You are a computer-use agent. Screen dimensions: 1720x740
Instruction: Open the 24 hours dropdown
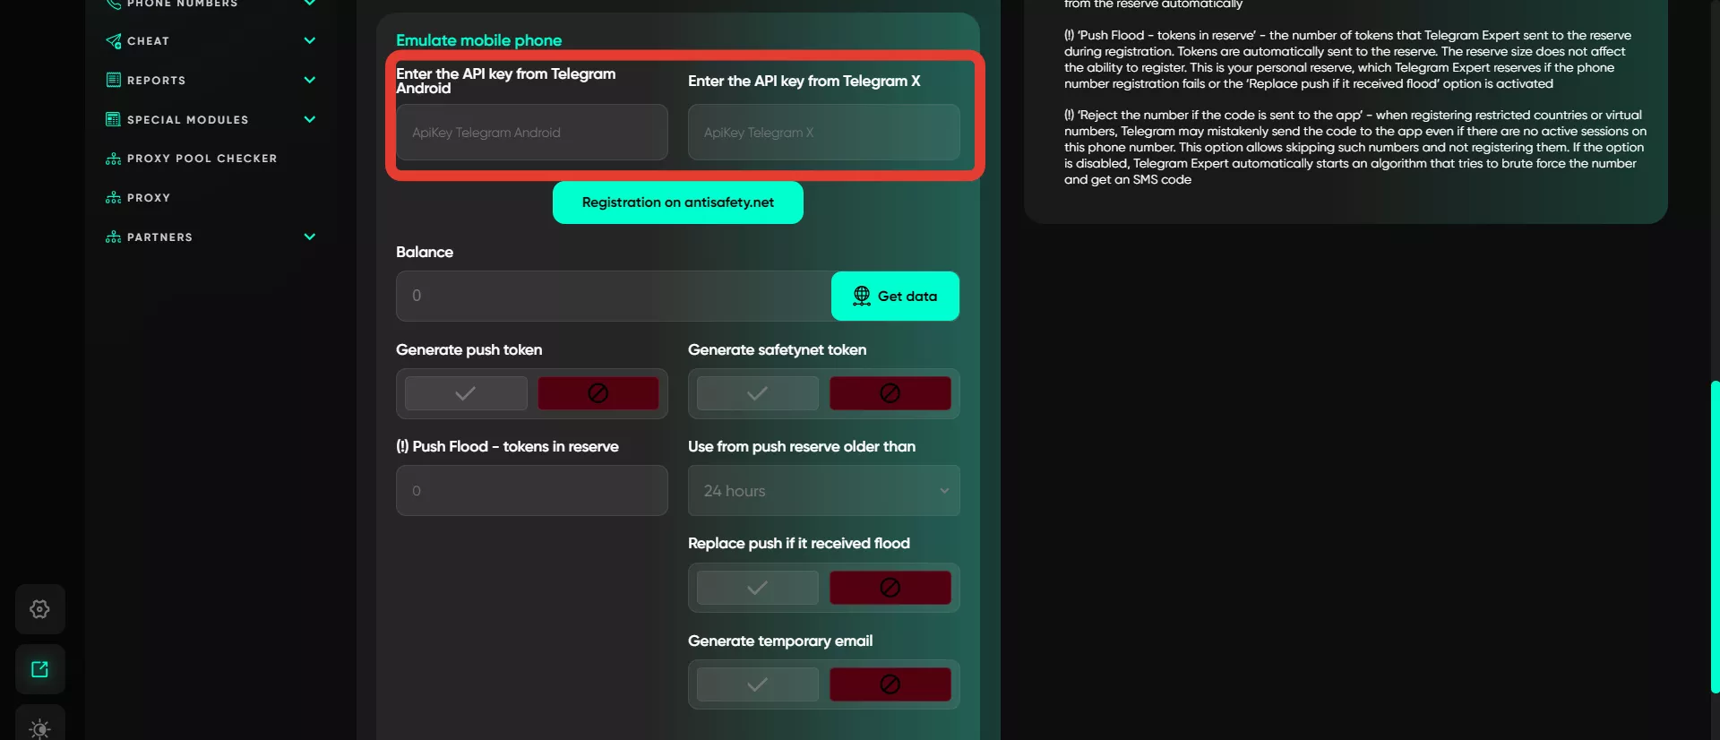pyautogui.click(x=824, y=491)
